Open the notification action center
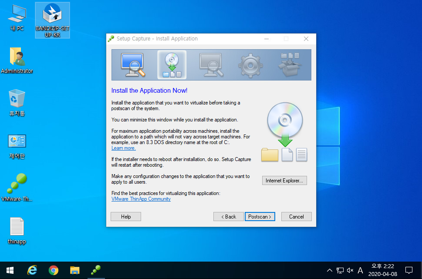The width and height of the screenshot is (422, 279). pyautogui.click(x=409, y=270)
